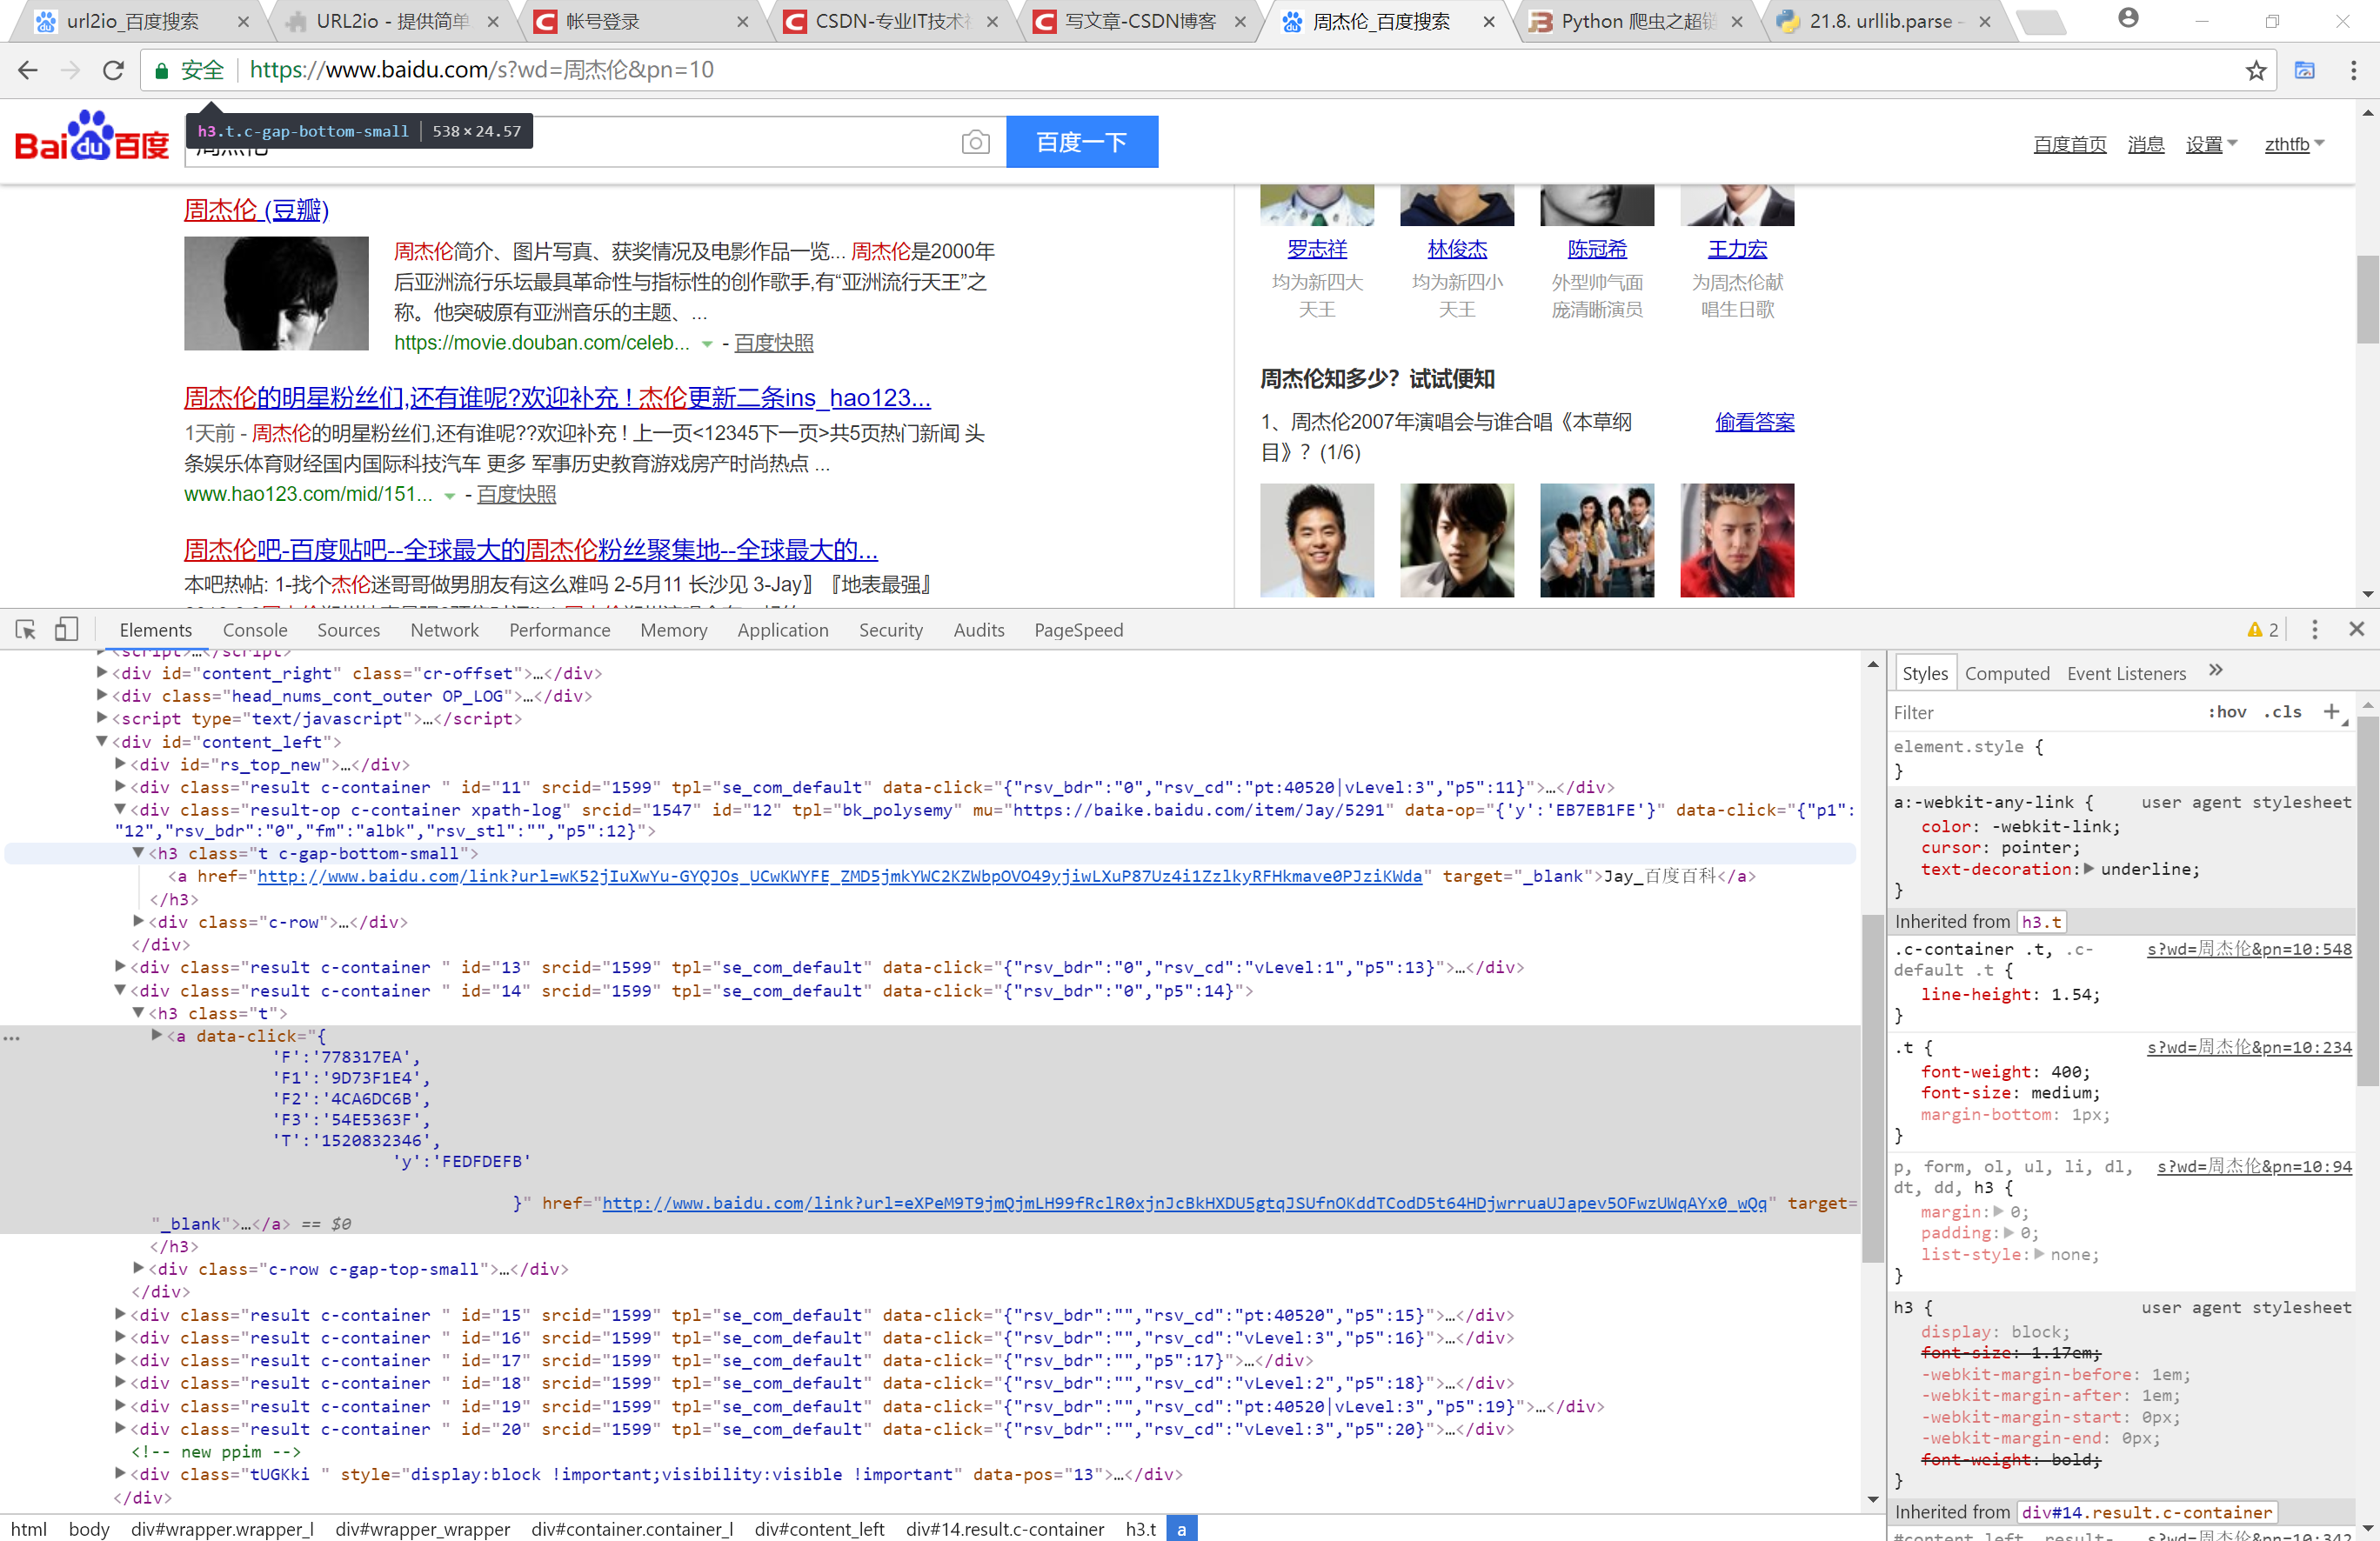Add a new style rule with plus icon

2332,712
